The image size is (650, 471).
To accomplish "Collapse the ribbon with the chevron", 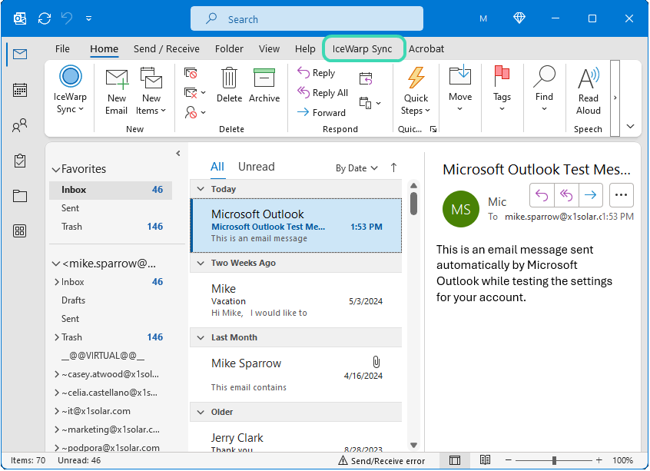I will pyautogui.click(x=631, y=127).
